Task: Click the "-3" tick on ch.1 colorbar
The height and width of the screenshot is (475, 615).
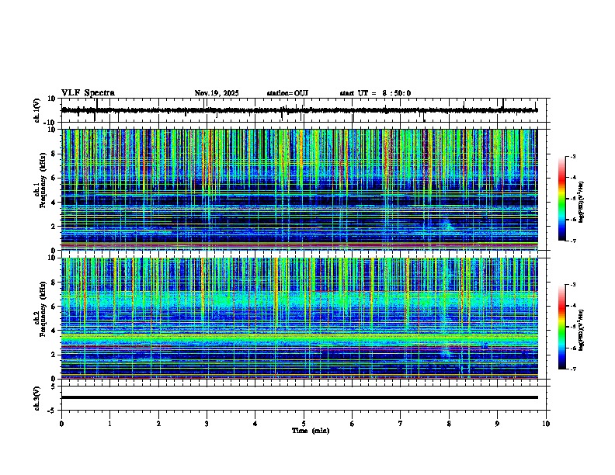Action: (573, 156)
